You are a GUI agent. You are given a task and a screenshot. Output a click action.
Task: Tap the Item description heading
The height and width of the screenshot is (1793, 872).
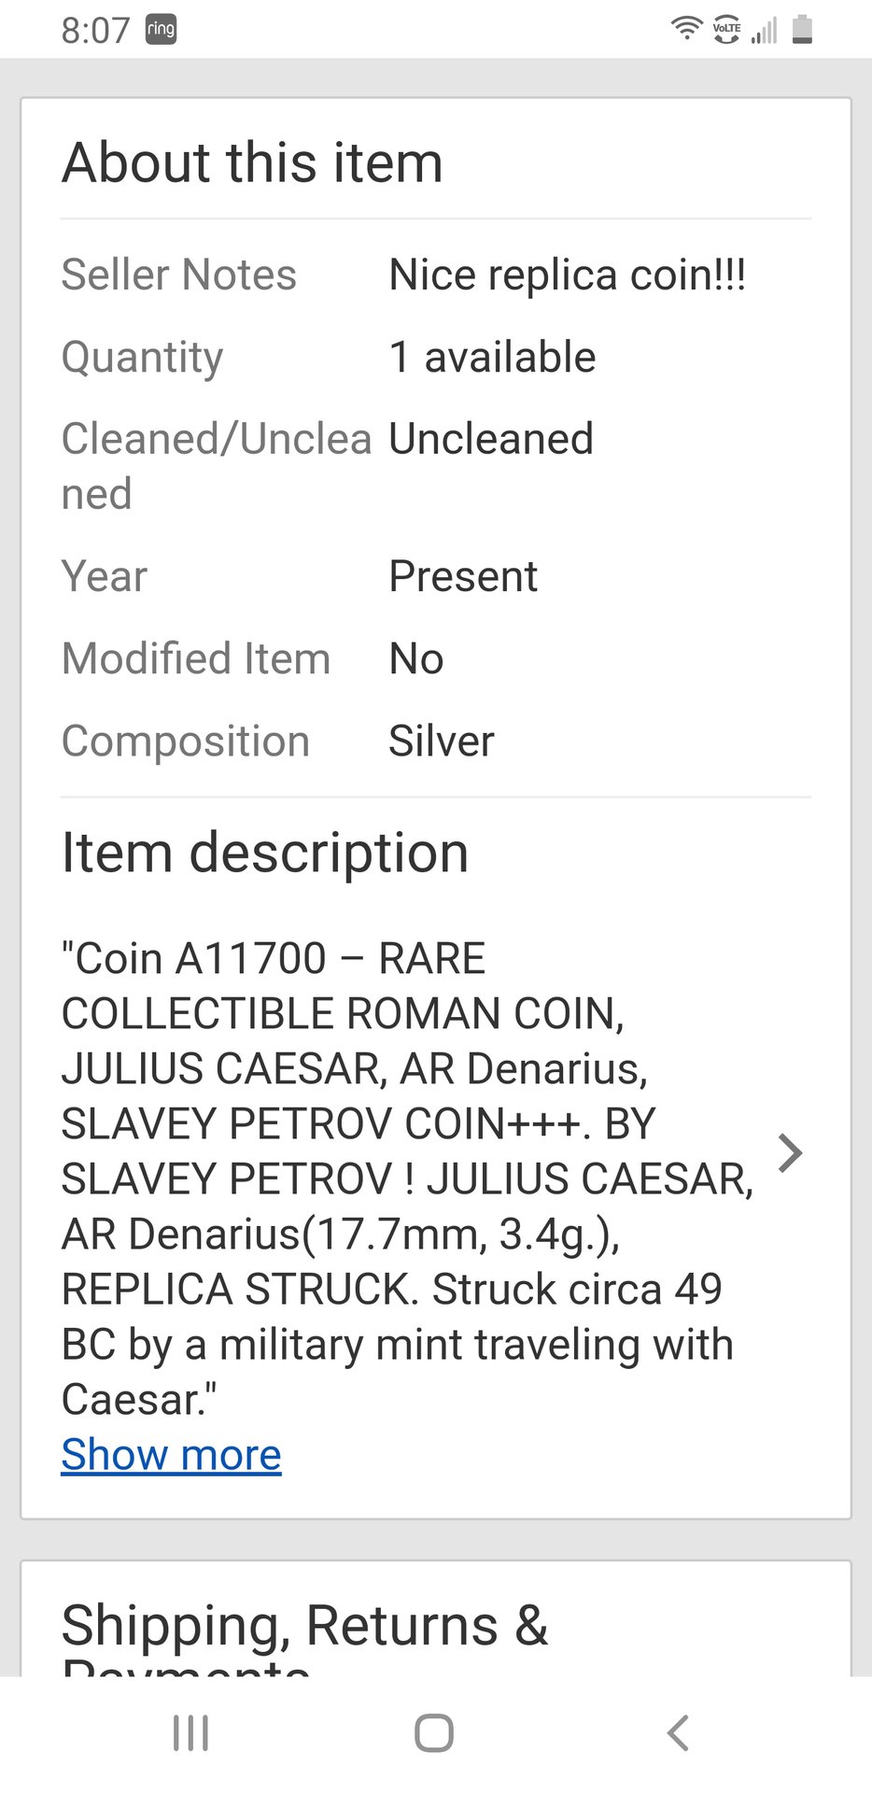tap(265, 853)
